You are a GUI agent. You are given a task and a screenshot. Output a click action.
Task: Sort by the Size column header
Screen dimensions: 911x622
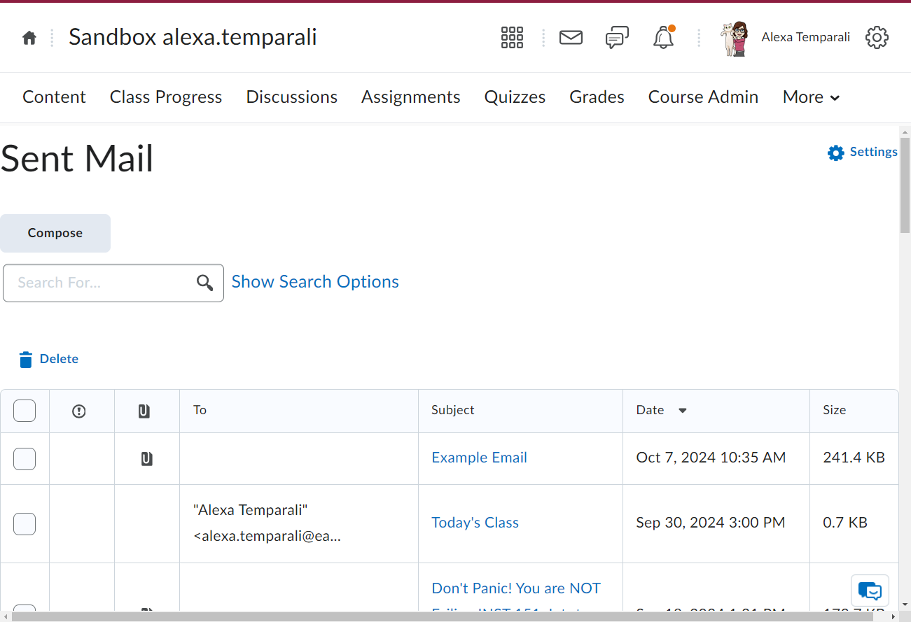click(835, 410)
